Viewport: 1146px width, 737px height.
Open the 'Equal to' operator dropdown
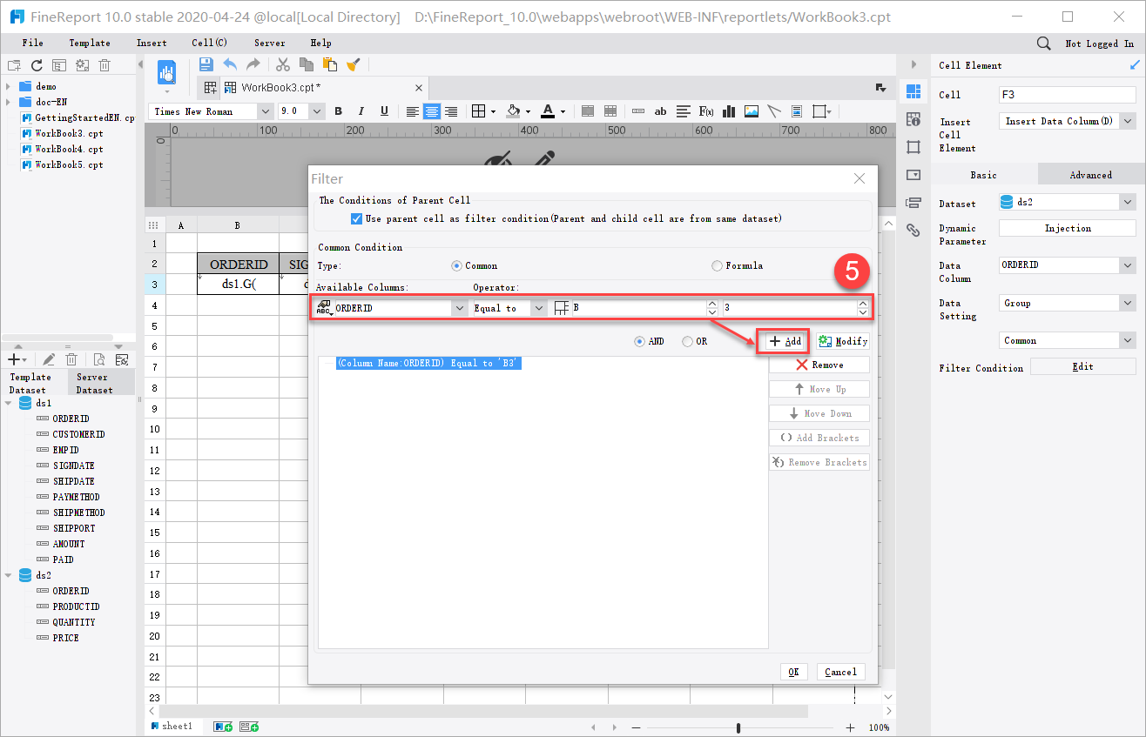click(x=539, y=308)
